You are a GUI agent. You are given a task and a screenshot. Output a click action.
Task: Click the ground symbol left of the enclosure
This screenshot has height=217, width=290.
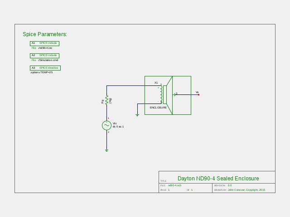[x=137, y=115]
